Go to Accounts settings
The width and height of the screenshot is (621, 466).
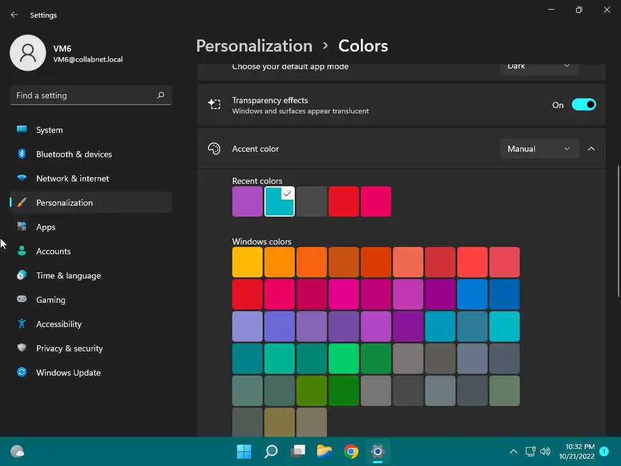(91, 251)
